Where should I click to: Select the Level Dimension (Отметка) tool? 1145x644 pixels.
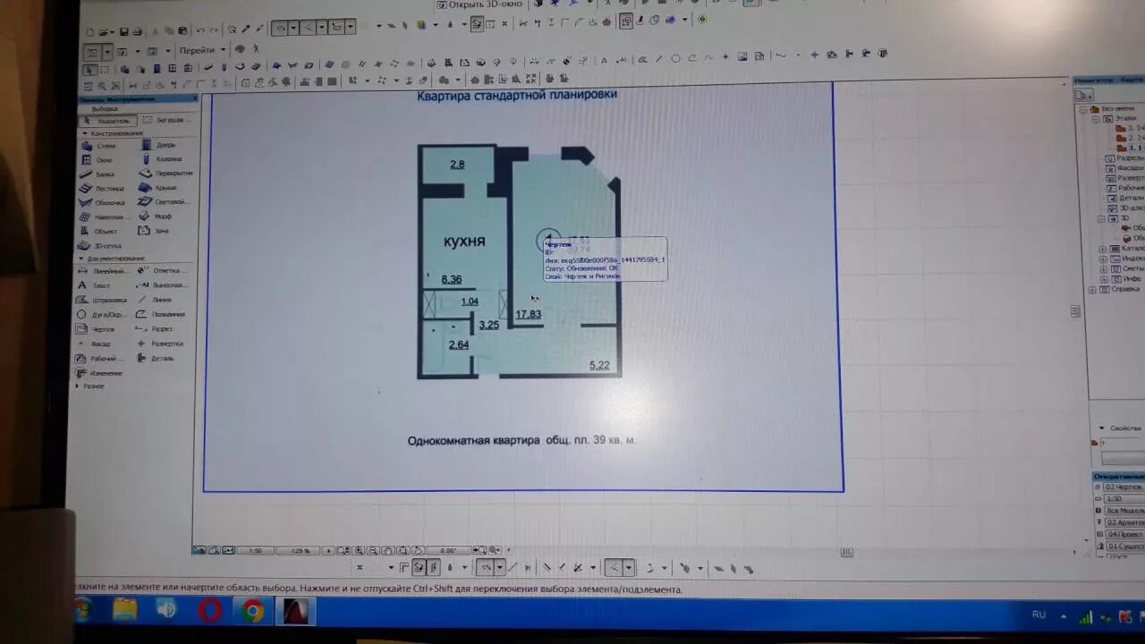[x=161, y=270]
